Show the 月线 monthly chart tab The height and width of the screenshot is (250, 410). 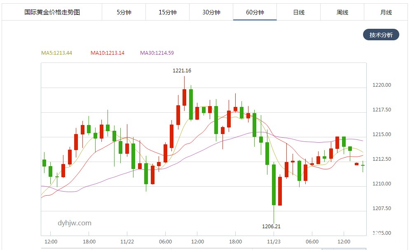click(386, 12)
